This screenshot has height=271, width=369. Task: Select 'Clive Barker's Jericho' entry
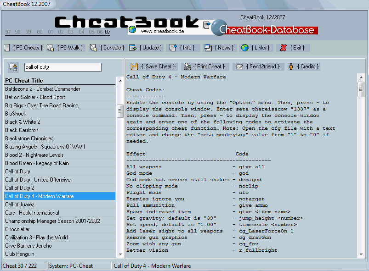coord(60,246)
